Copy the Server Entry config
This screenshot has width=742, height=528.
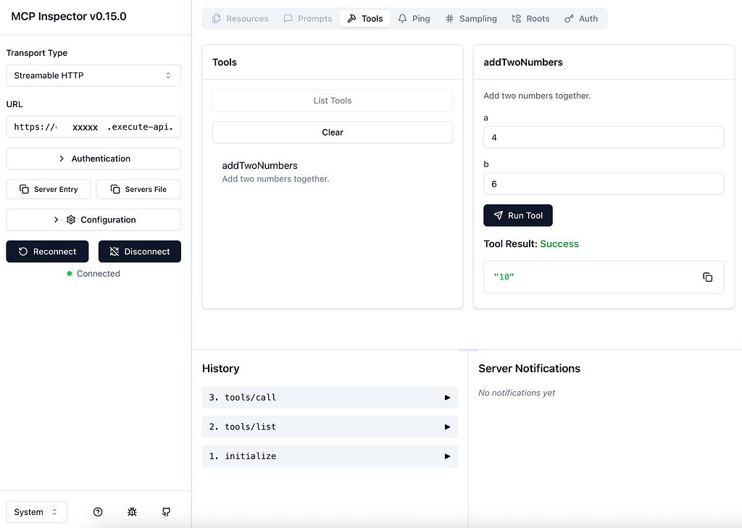point(49,189)
